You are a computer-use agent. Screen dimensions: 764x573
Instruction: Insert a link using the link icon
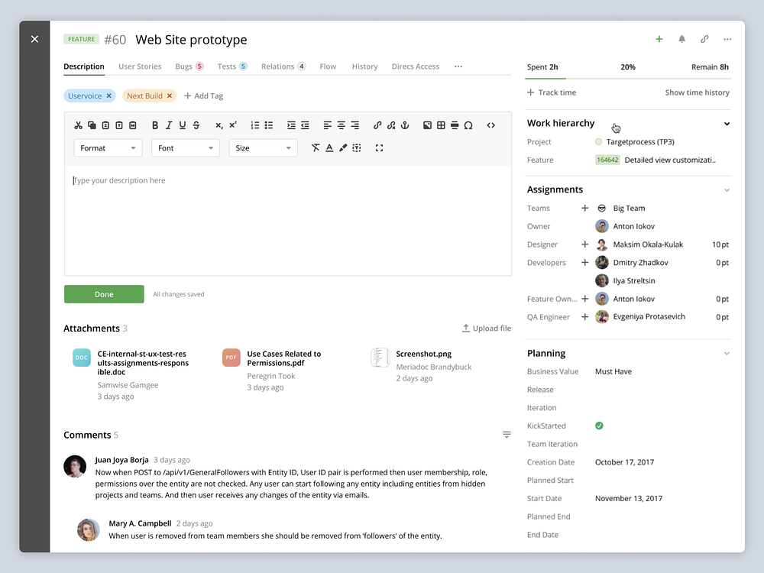click(x=377, y=125)
